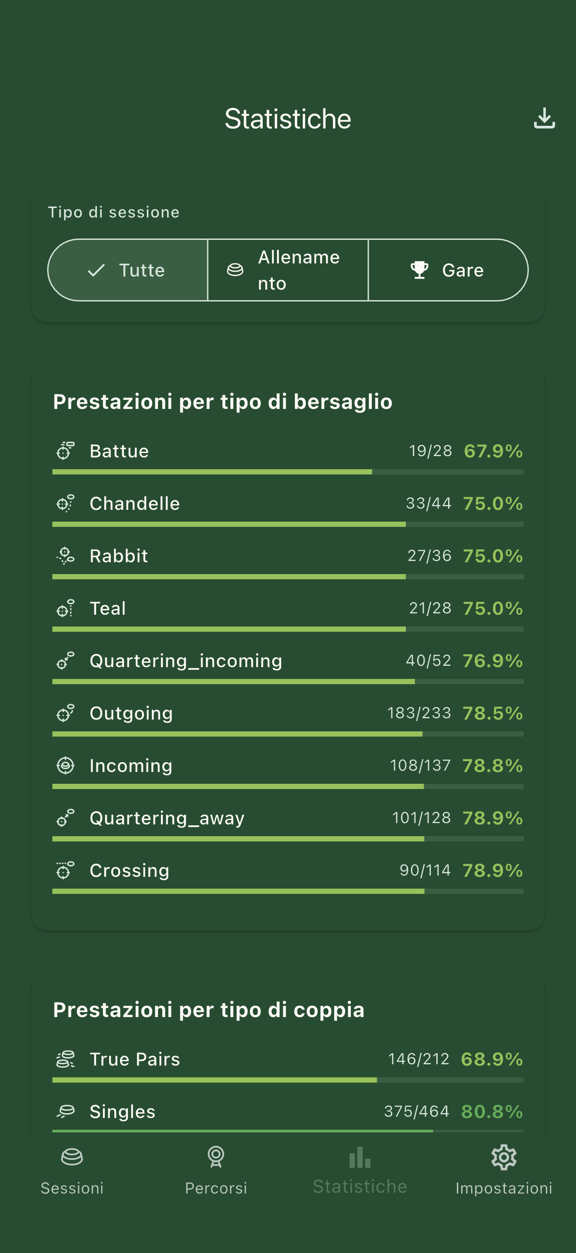Screen dimensions: 576x1253
Task: Click the Singles clay icon
Action: click(x=66, y=1111)
